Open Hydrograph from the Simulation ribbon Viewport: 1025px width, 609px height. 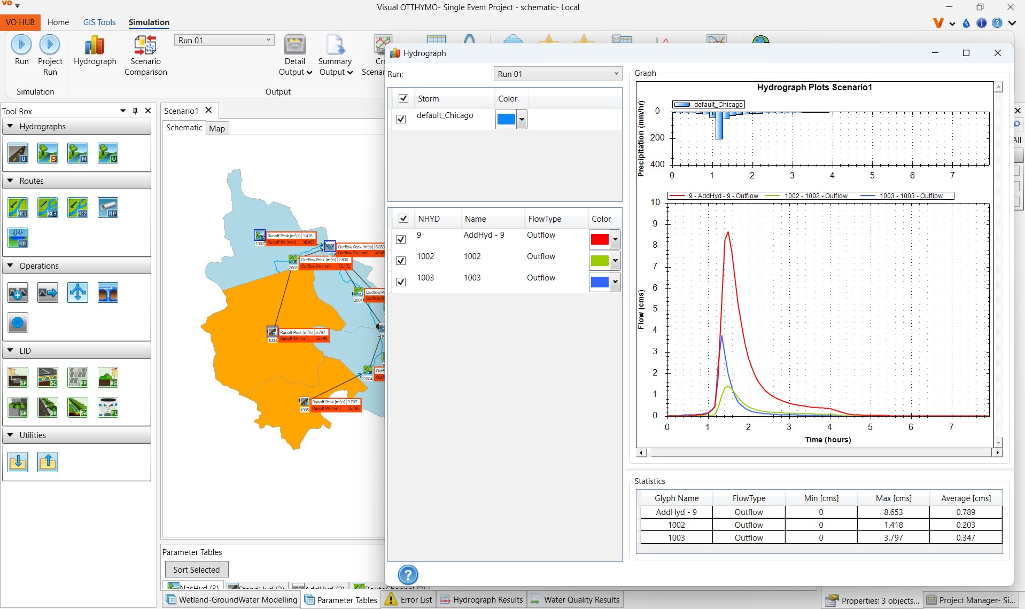coord(95,50)
